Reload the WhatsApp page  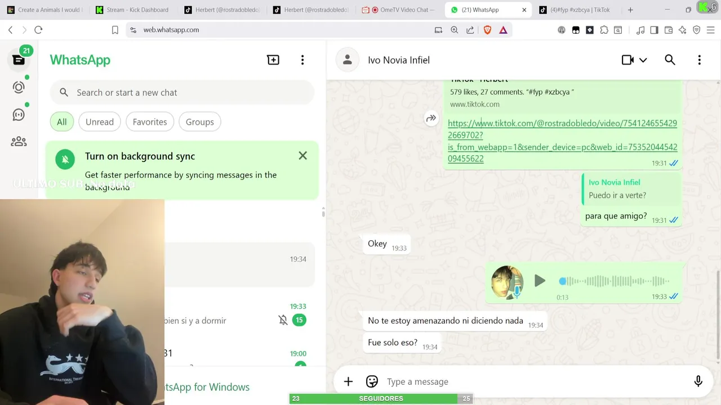coord(38,30)
